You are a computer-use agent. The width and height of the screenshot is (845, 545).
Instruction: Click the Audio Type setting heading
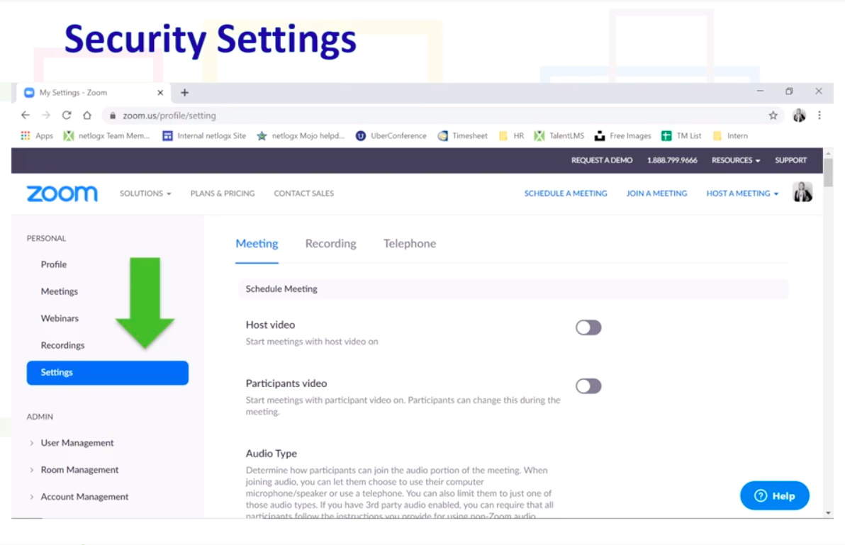[x=271, y=454]
